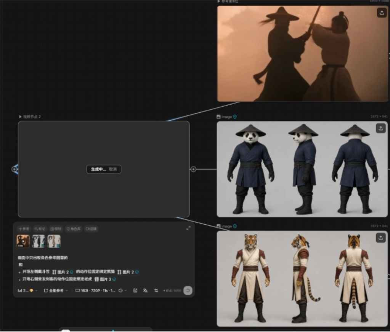Click the panda node image label

tap(226, 117)
